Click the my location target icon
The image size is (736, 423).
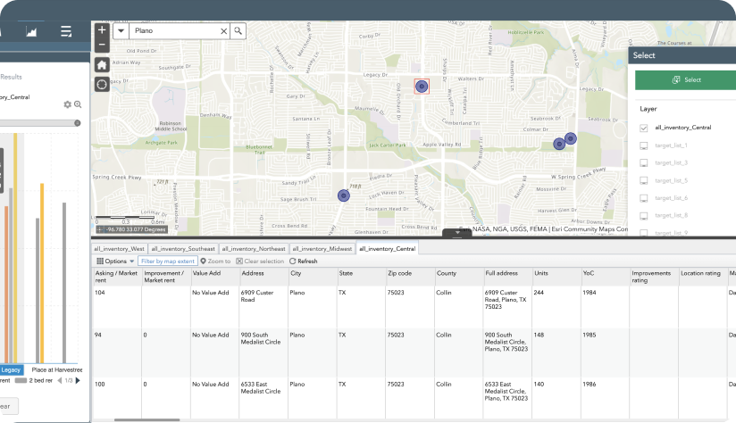102,84
